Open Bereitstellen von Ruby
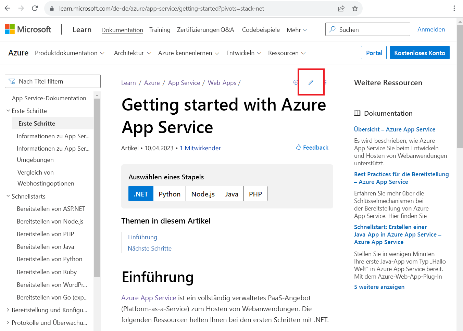Image resolution: width=463 pixels, height=331 pixels. 47,272
